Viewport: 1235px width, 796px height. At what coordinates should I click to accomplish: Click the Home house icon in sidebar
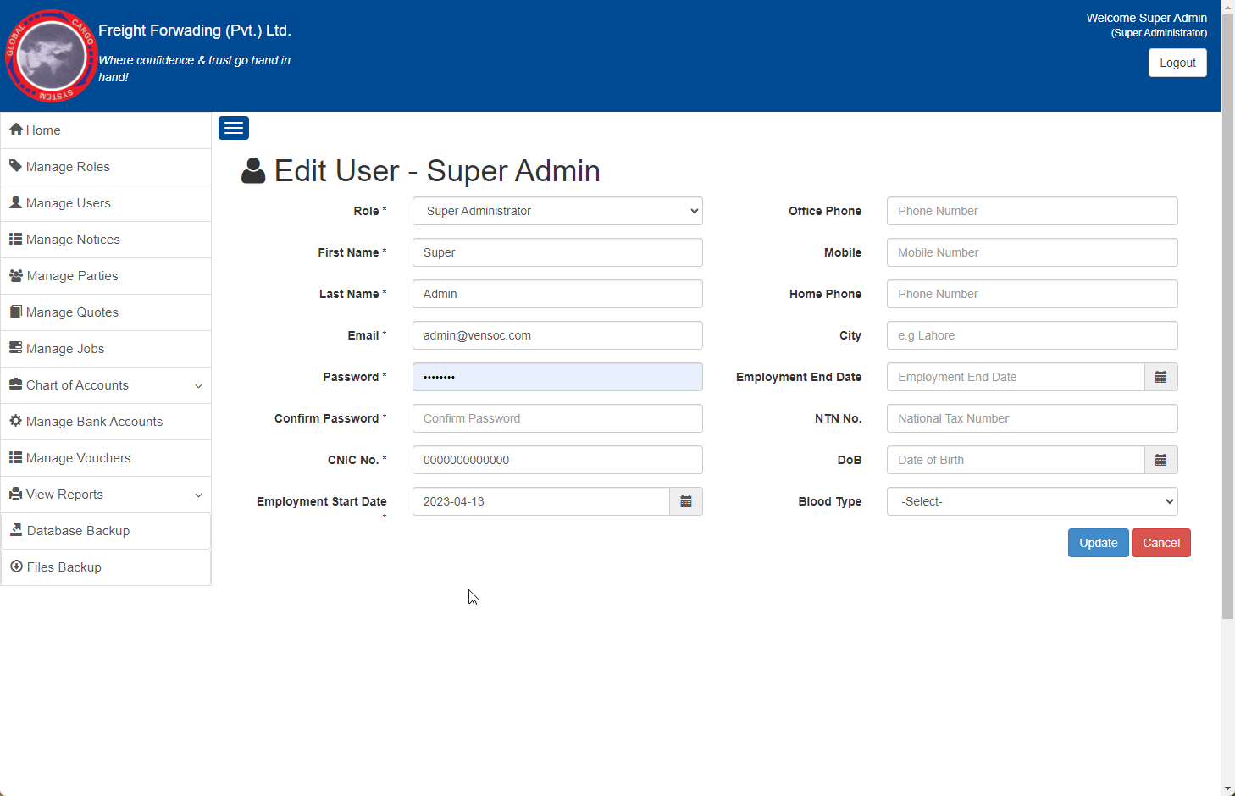15,130
